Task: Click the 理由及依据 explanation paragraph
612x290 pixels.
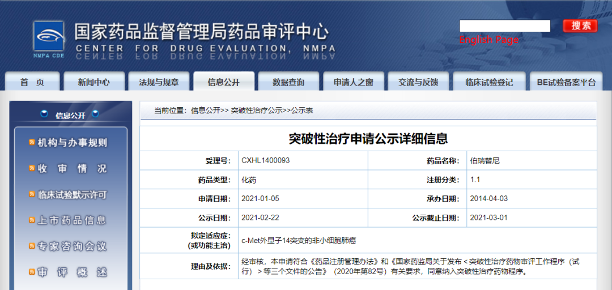Action: pyautogui.click(x=411, y=266)
